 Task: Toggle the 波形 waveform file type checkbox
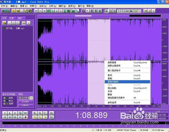4,98
